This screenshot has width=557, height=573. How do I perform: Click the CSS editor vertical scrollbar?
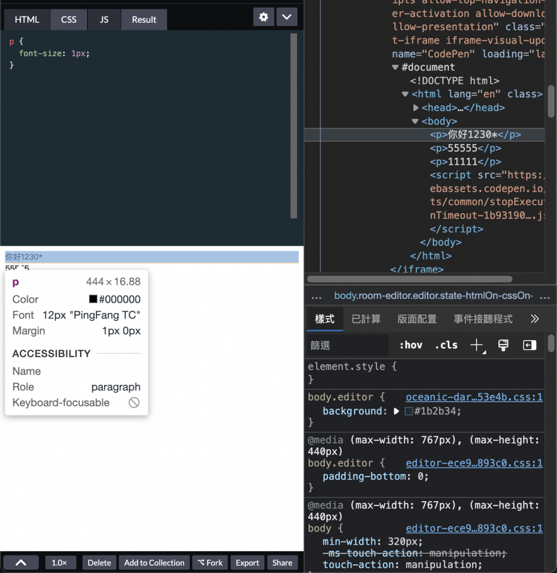[294, 126]
